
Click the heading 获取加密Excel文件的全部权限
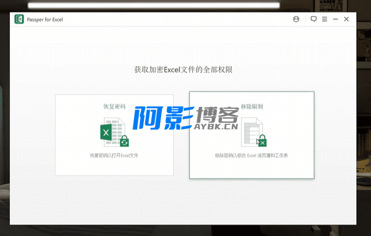click(188, 70)
